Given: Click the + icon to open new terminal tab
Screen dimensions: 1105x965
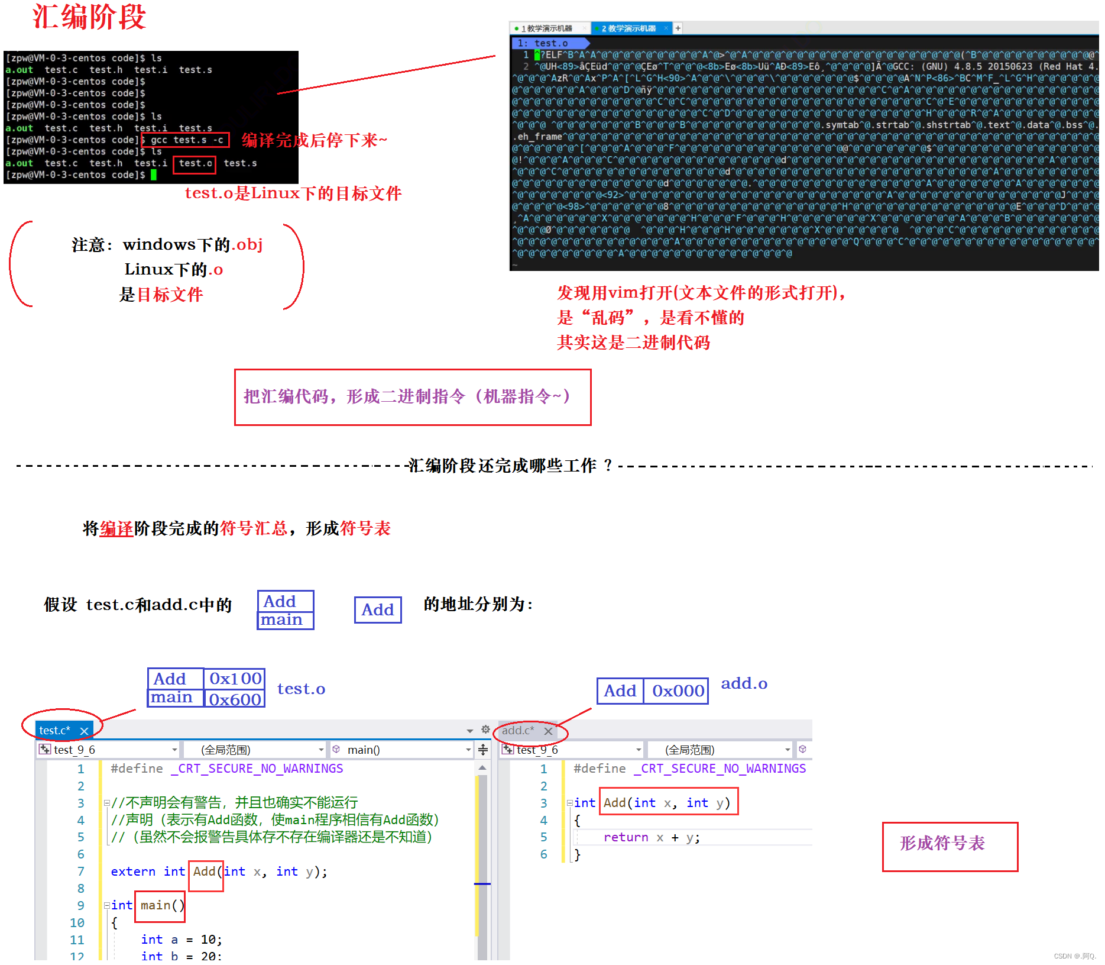Looking at the screenshot, I should [x=678, y=28].
